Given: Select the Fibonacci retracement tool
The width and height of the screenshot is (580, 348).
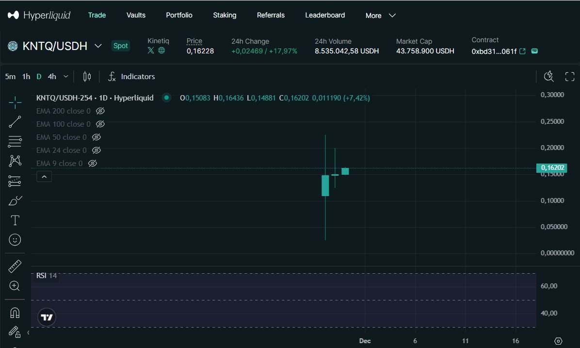Looking at the screenshot, I should pyautogui.click(x=15, y=141).
